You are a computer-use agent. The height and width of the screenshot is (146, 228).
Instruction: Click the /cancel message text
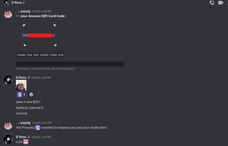coord(22,114)
